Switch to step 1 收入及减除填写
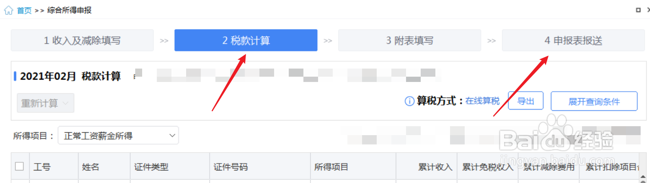Image resolution: width=650 pixels, height=183 pixels. pos(82,40)
